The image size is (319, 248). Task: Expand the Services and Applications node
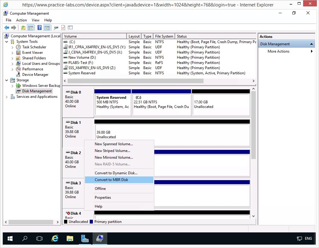coord(7,97)
